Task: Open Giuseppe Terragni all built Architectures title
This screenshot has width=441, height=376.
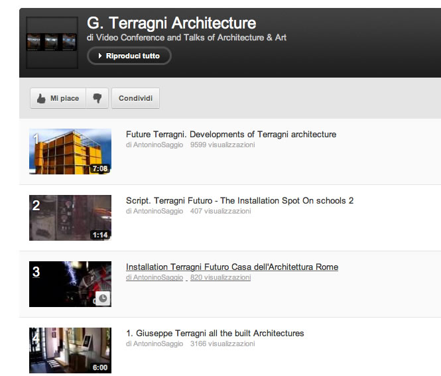Action: (x=215, y=334)
